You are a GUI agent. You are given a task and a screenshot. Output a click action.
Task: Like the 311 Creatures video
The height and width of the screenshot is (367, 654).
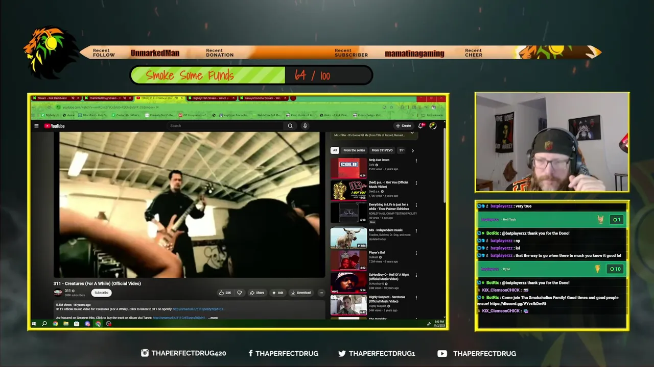pos(225,293)
